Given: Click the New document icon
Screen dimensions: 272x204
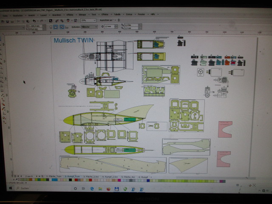Looking at the screenshot, I should coord(3,20).
